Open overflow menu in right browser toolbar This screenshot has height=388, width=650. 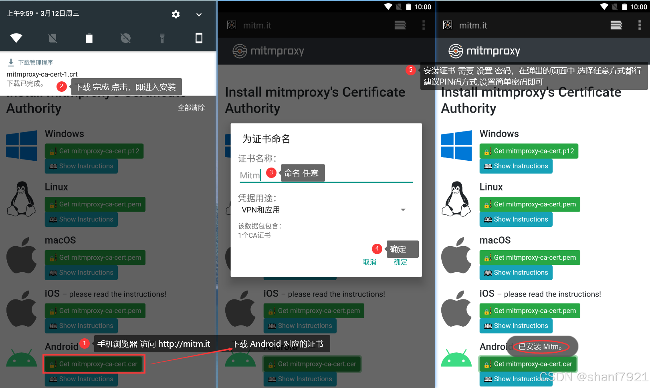640,25
